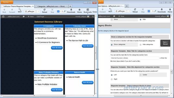The height and width of the screenshot is (98, 174).
Task: Open URL history dropdown in right address bar
Action: tap(129, 11)
